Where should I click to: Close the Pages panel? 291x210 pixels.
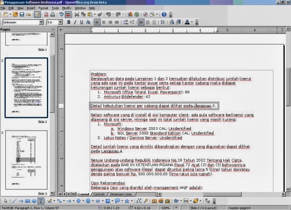(53, 29)
